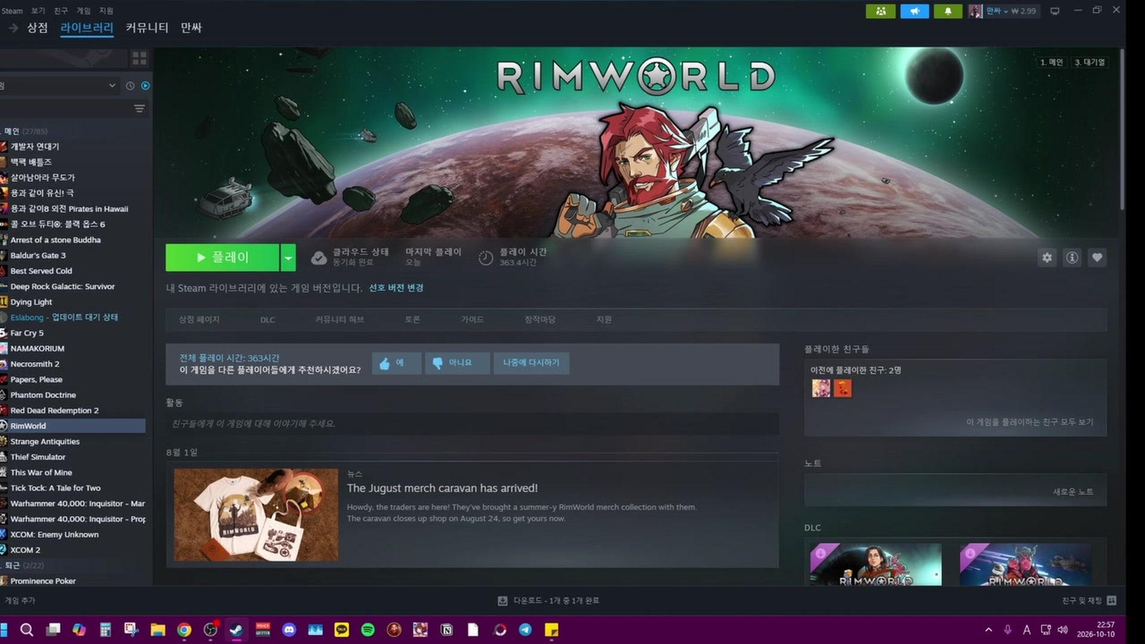Toggle ready-to-play filter icon in library
Image resolution: width=1145 pixels, height=644 pixels.
[146, 86]
